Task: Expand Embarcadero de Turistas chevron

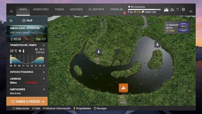Action: click(x=44, y=28)
